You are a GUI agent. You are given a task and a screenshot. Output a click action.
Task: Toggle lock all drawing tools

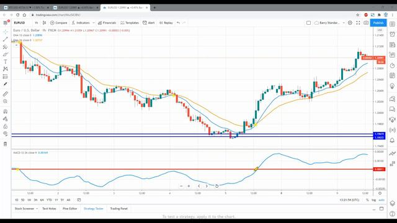point(6,126)
